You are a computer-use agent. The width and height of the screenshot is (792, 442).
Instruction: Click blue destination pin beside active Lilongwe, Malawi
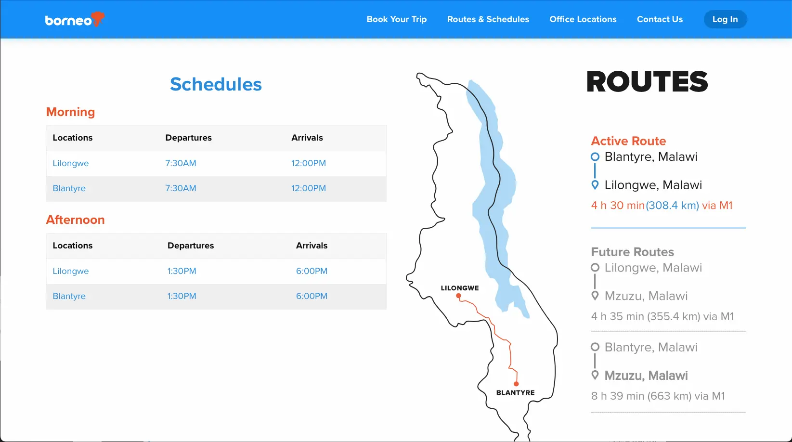(x=595, y=185)
